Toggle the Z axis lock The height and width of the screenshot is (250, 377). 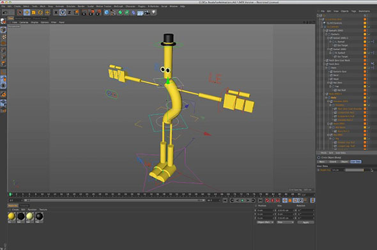click(69, 13)
